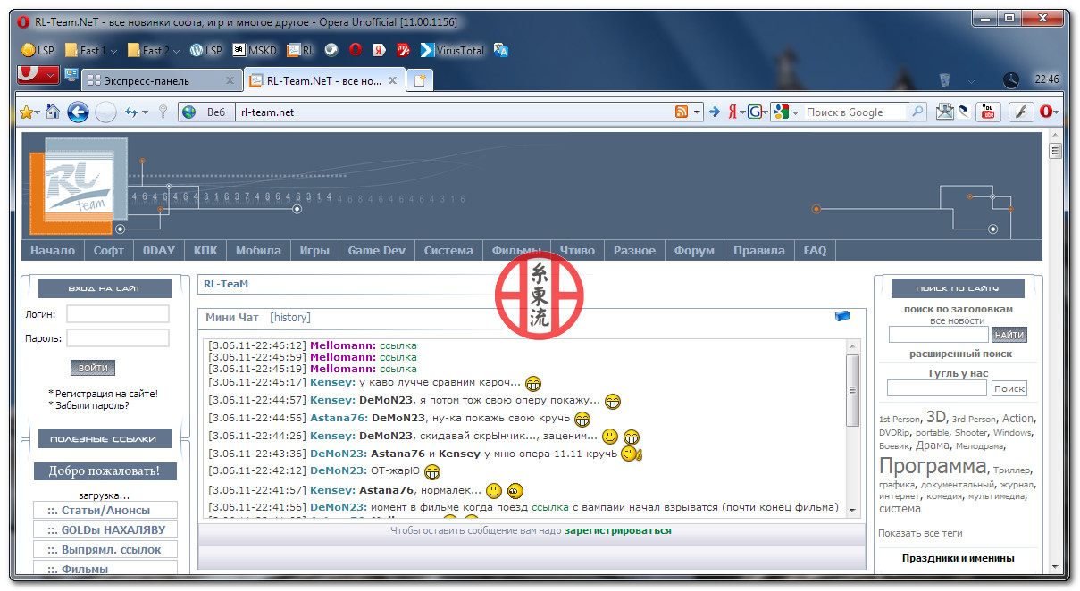Viewport: 1080px width, 591px height.
Task: Switch to the Экспресс-панель tab
Action: 162,80
